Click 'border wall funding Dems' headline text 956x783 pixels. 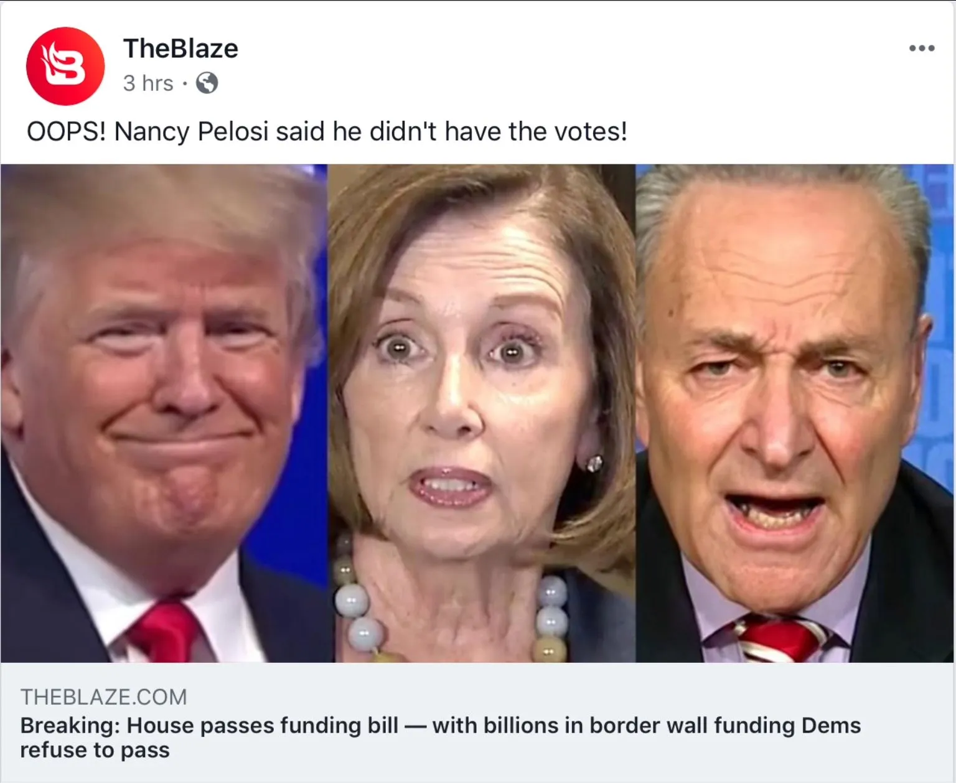[725, 726]
